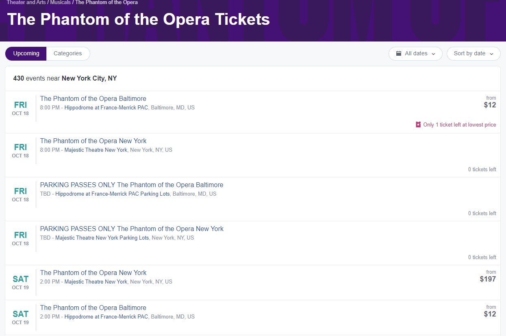Click the $12 price on Friday Baltimore show

pos(490,105)
